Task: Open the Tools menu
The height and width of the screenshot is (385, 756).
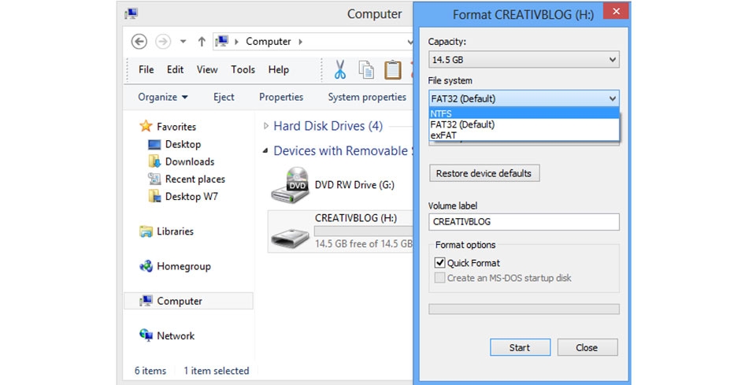Action: pos(243,69)
